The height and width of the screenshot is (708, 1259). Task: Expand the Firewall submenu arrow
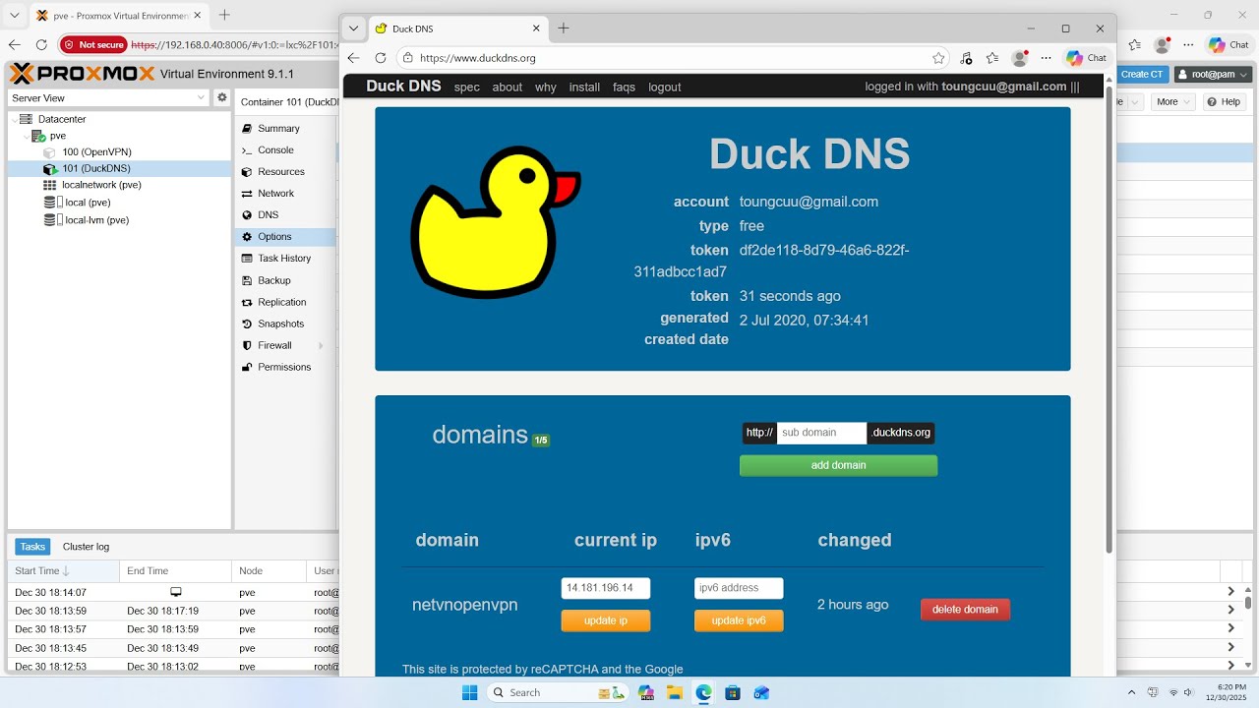click(321, 345)
